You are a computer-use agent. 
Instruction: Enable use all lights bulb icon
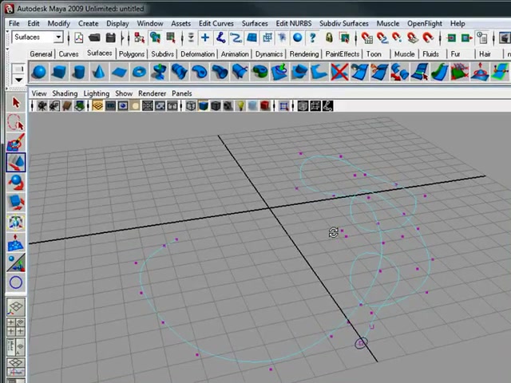click(240, 106)
